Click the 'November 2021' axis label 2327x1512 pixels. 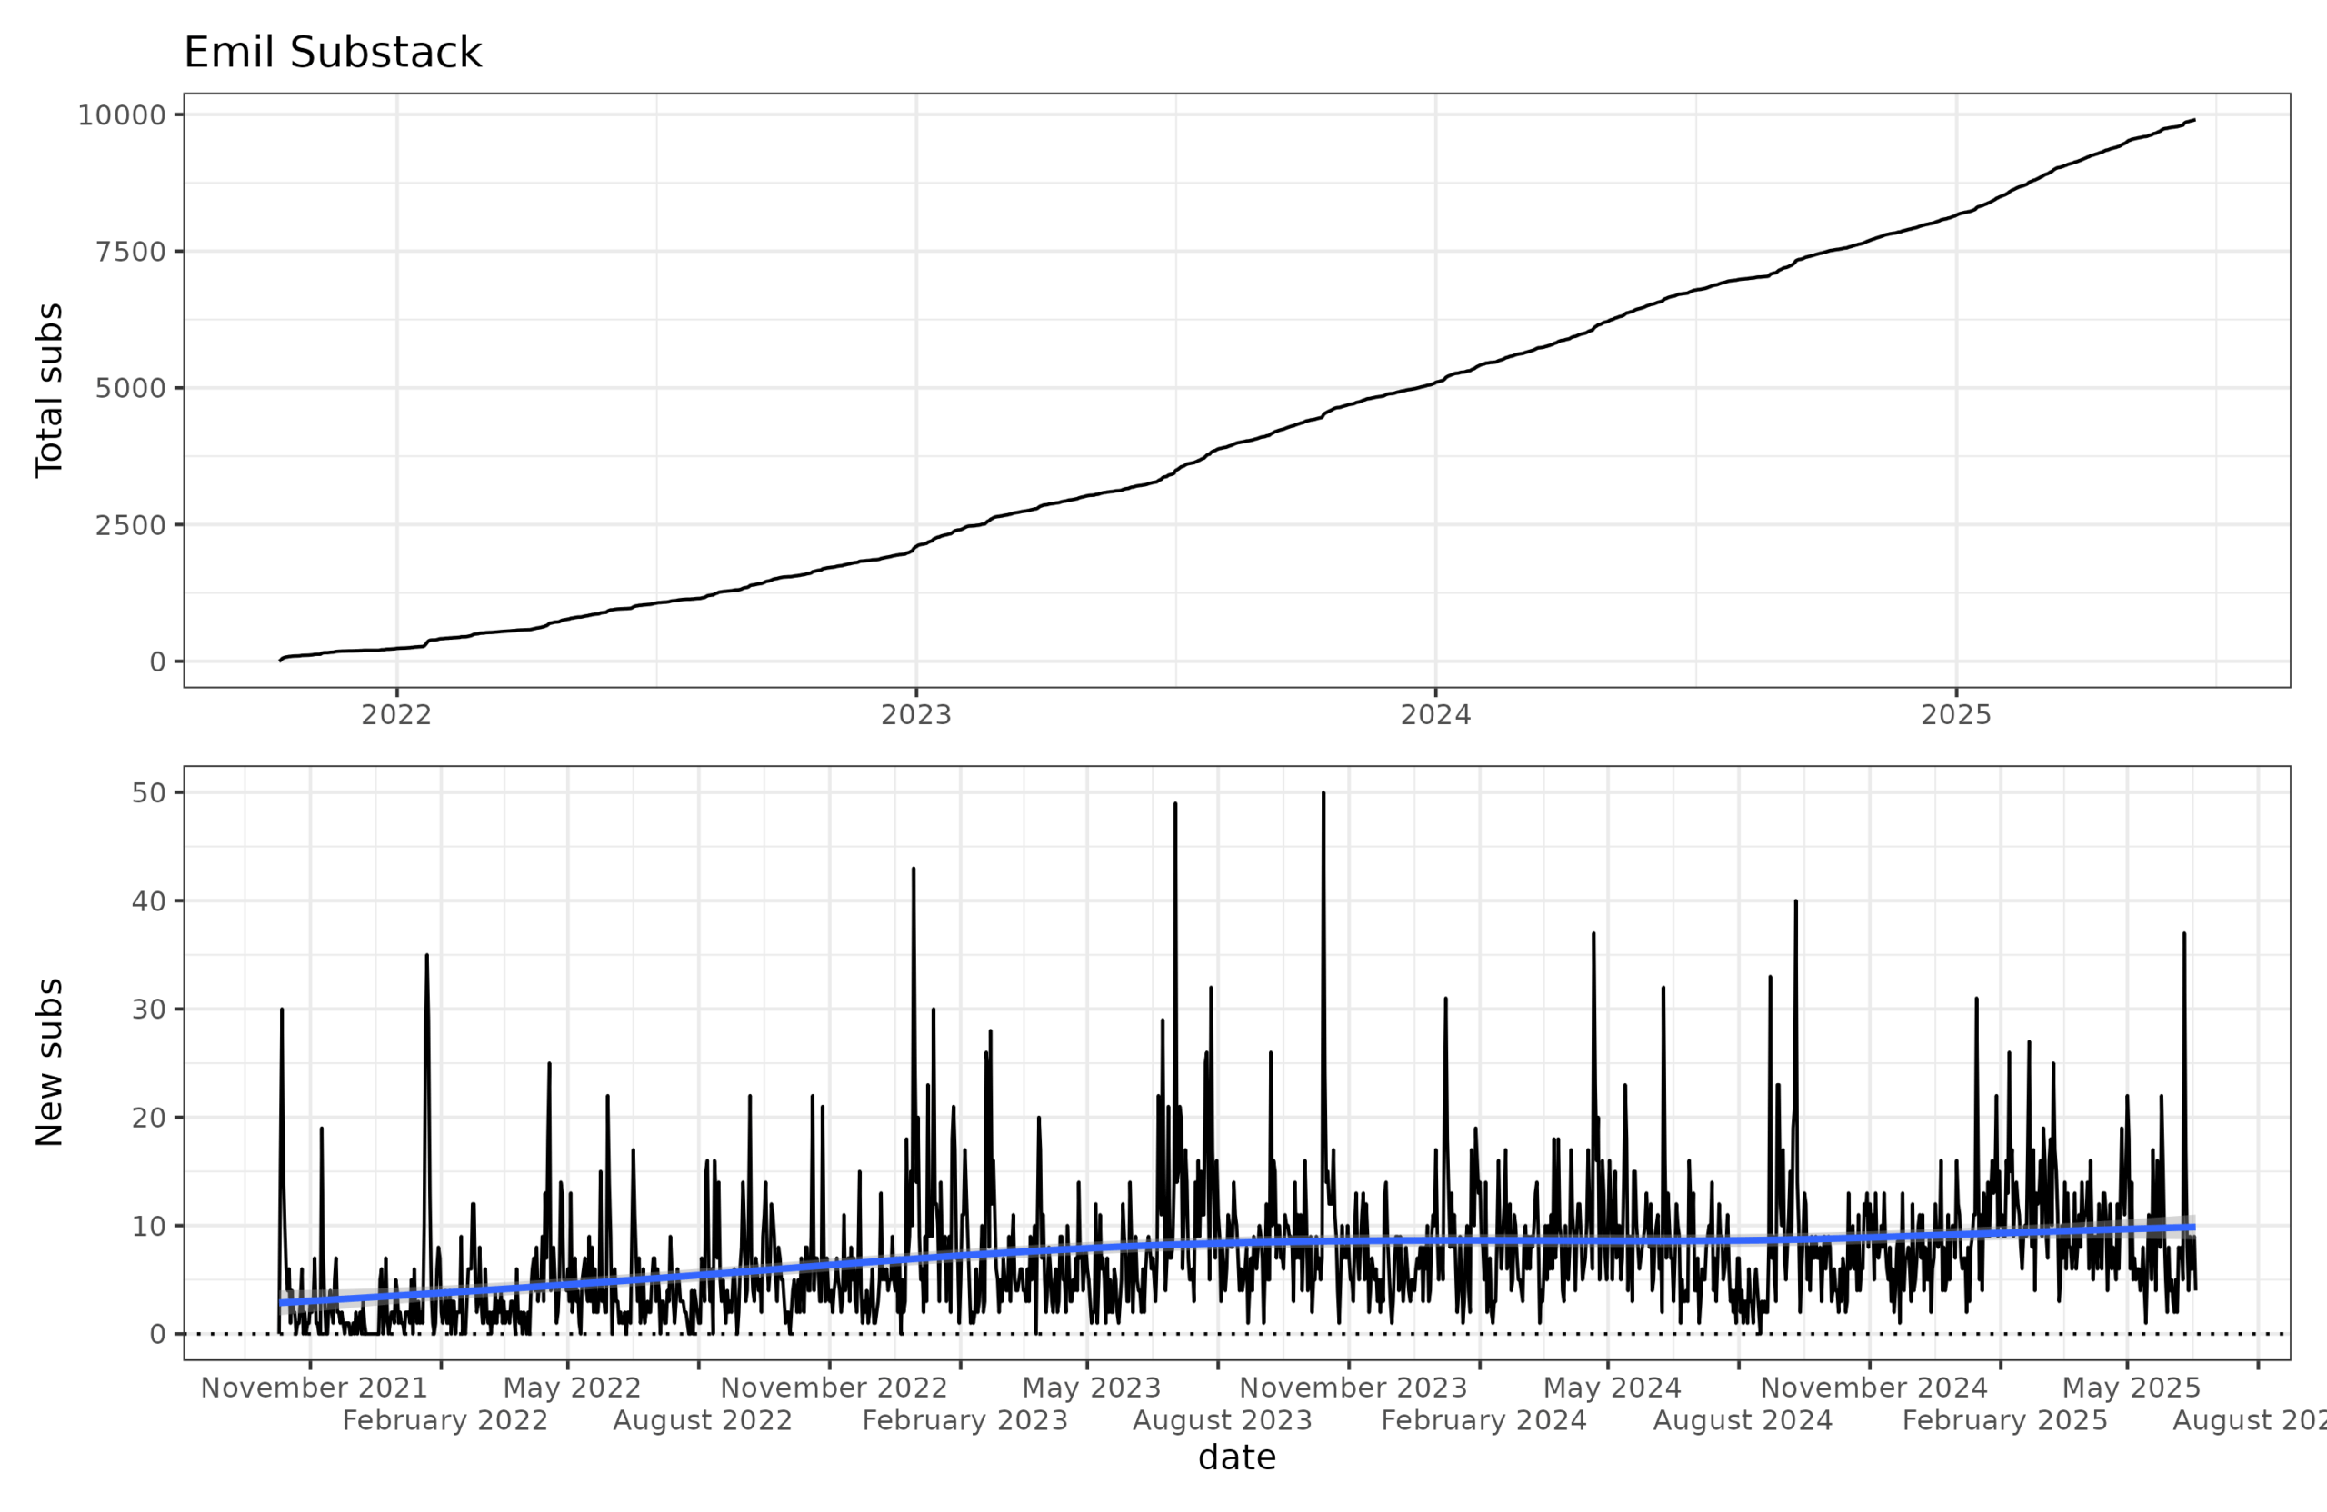(314, 1388)
